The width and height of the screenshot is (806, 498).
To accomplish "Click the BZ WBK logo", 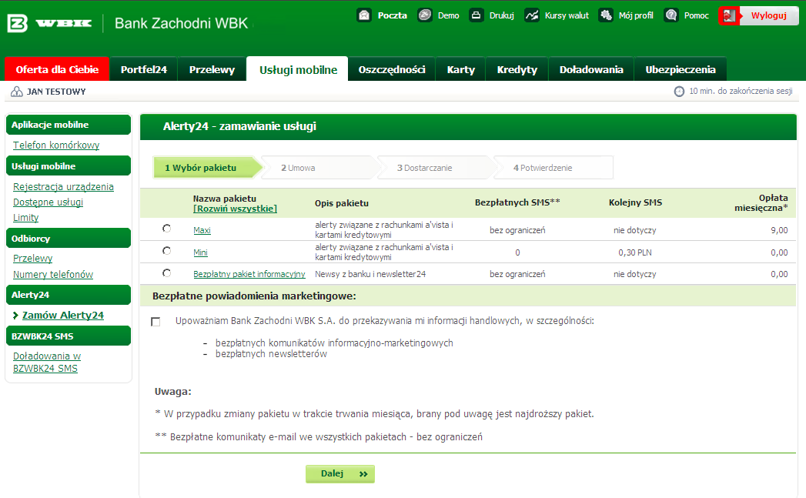I will coord(50,23).
